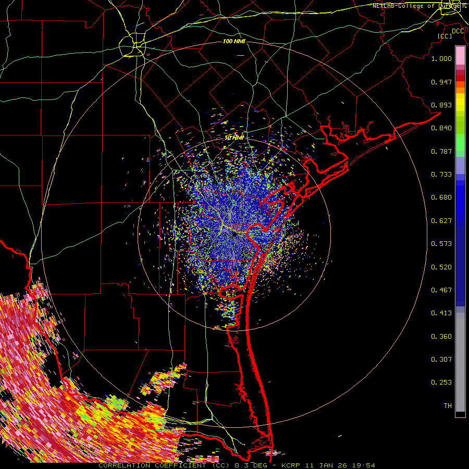
Task: Select the 0.520 scale value
Action: 441,267
